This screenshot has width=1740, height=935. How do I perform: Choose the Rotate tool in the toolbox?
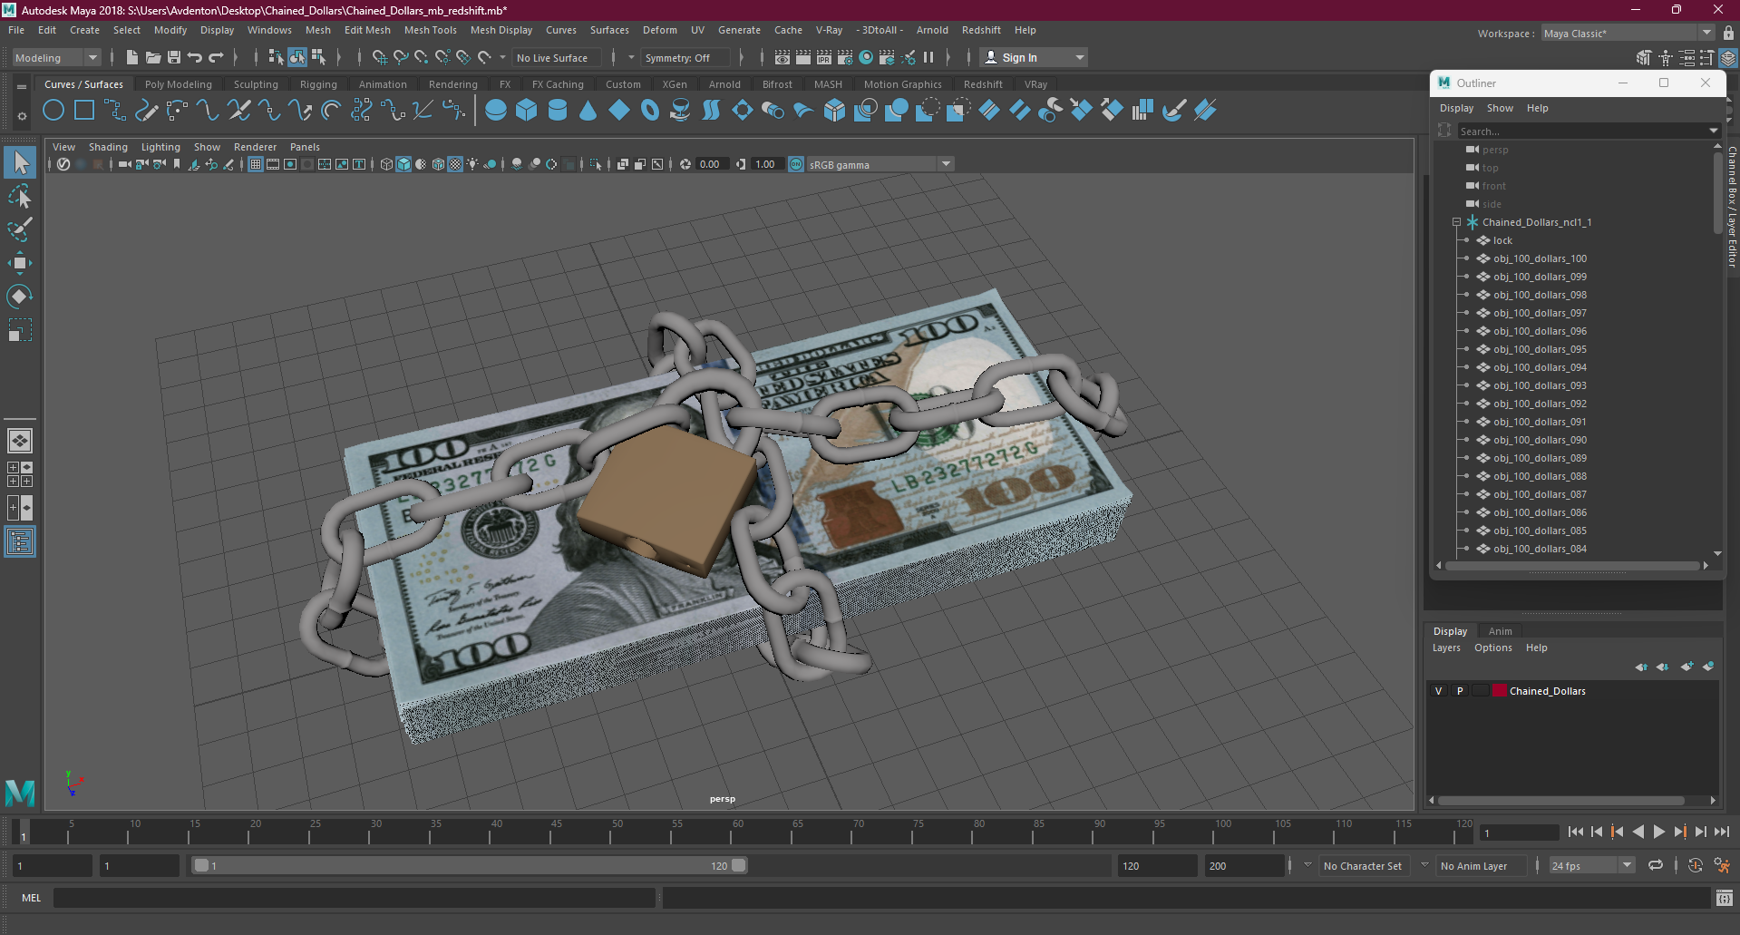[20, 297]
